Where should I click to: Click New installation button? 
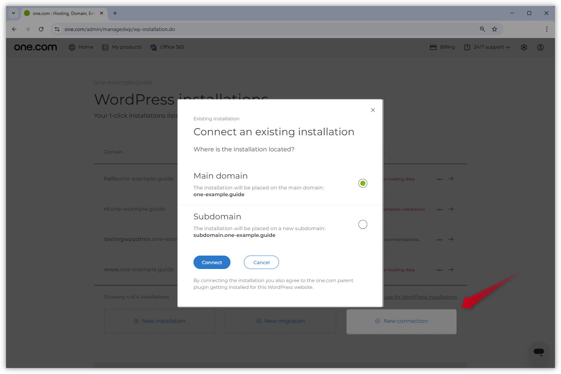pyautogui.click(x=159, y=321)
